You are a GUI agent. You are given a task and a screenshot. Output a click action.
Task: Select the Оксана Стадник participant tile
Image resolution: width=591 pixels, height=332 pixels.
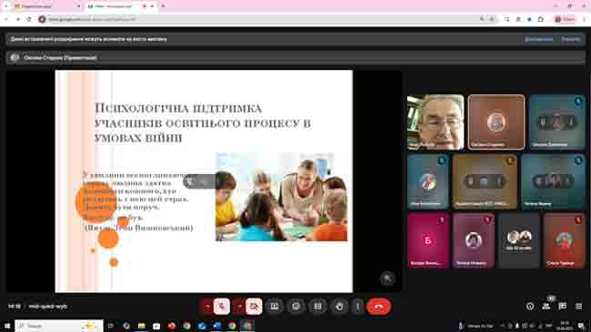click(x=496, y=122)
